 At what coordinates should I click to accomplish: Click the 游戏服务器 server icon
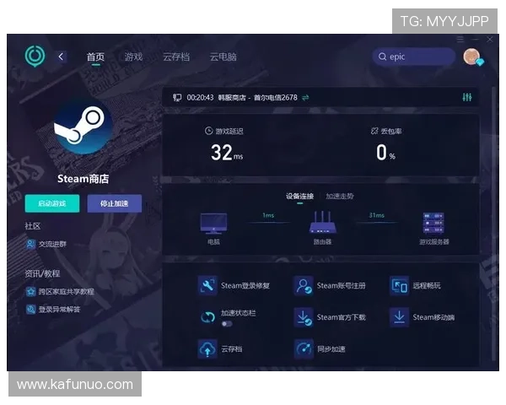pyautogui.click(x=433, y=223)
